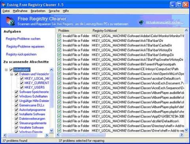Click Aktualisierung jetzt suchen link
Image resolution: width=190 pixels, height=144 pixels.
164,23
